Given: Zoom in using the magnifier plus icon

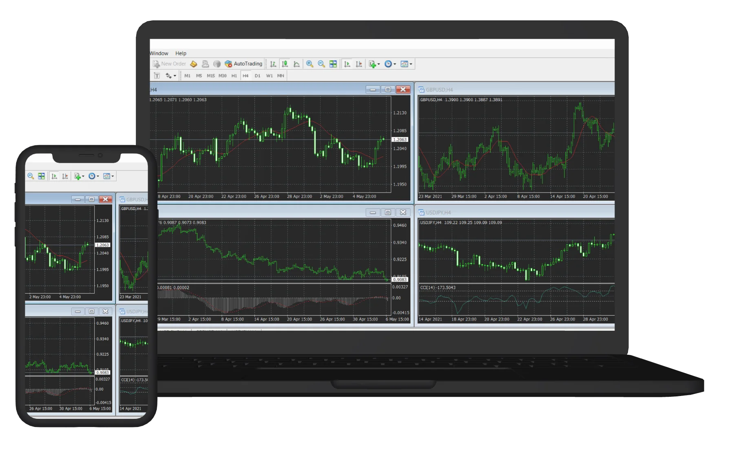Looking at the screenshot, I should [310, 64].
